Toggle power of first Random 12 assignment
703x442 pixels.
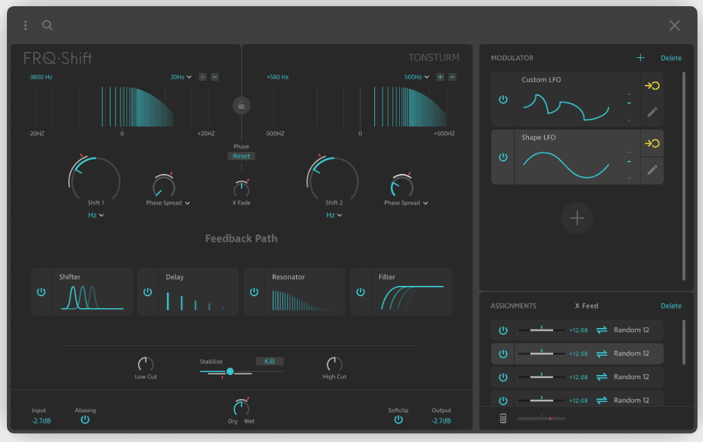click(503, 330)
